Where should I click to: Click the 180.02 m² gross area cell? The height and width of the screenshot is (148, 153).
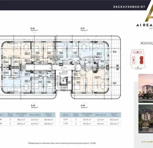pyautogui.click(x=114, y=120)
